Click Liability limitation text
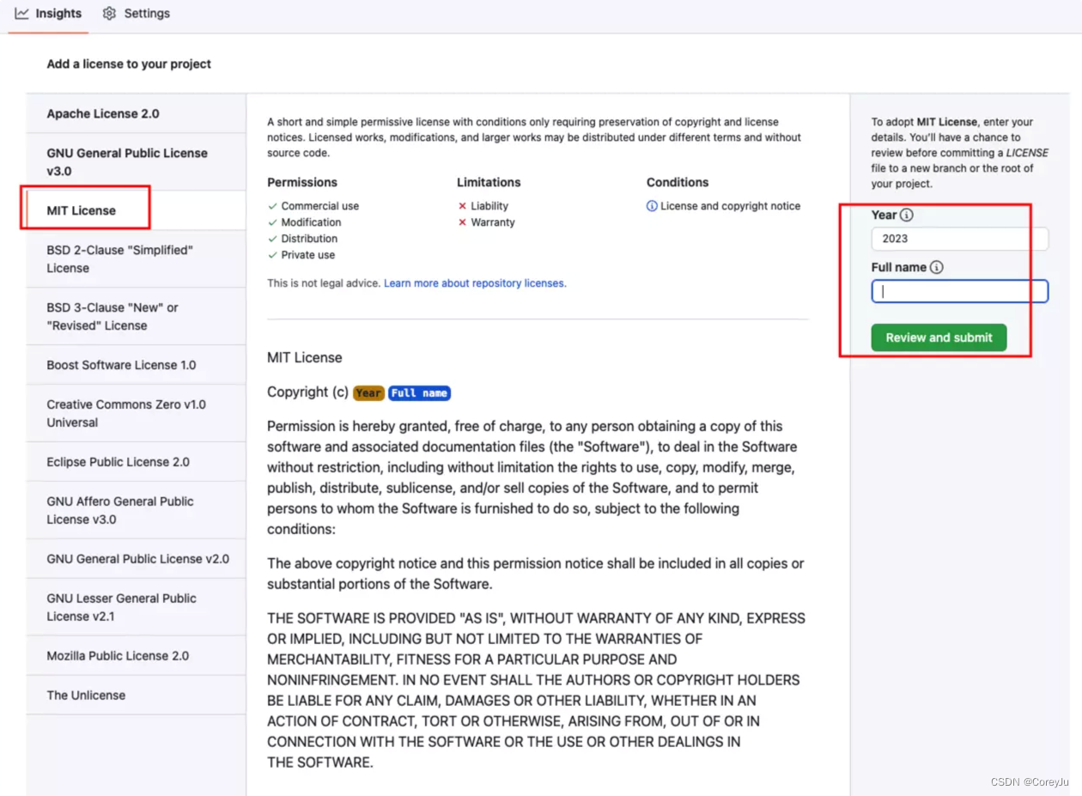The width and height of the screenshot is (1082, 796). pos(489,206)
